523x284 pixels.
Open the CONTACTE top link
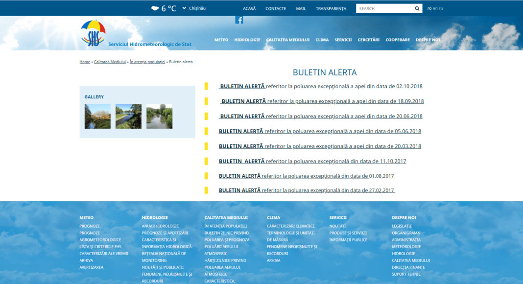coord(276,9)
